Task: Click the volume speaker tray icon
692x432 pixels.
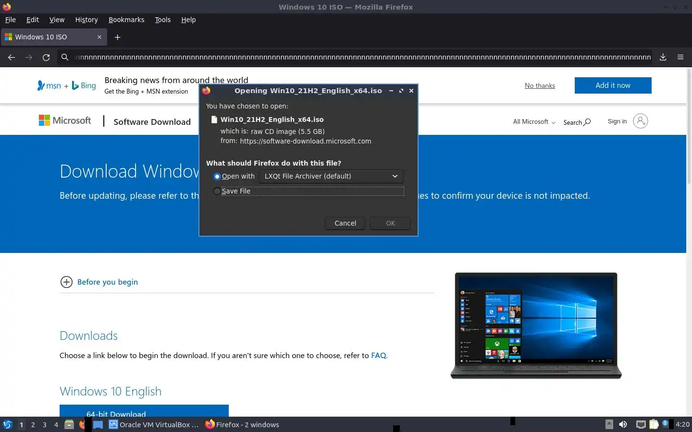Action: 623,424
